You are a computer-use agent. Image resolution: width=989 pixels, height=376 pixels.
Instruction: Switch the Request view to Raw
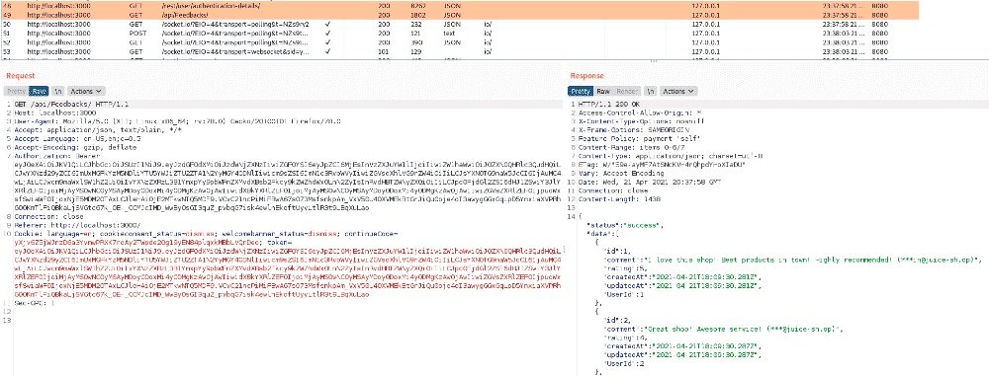40,92
